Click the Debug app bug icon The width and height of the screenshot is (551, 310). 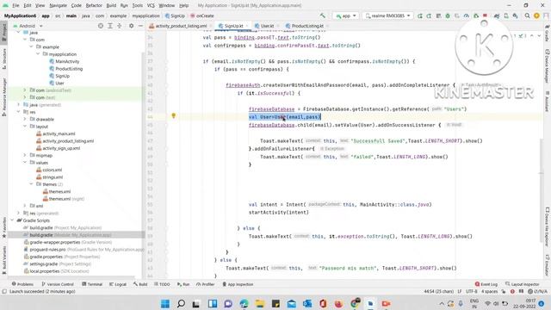click(448, 15)
